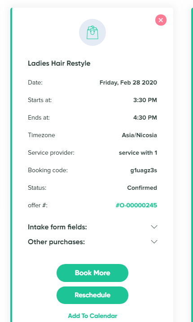Click the Friday, Feb 28 2020 date value
Image resolution: width=193 pixels, height=322 pixels.
(x=128, y=83)
